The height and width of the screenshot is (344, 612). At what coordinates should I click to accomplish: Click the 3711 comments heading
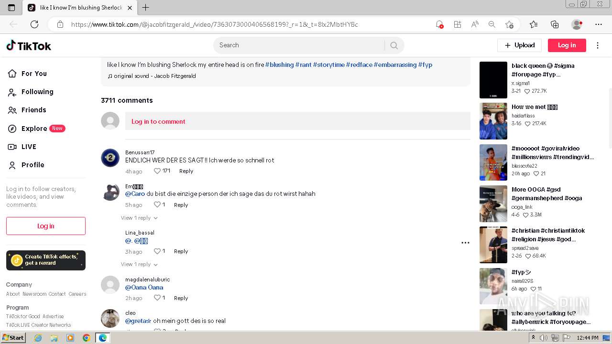click(x=127, y=100)
